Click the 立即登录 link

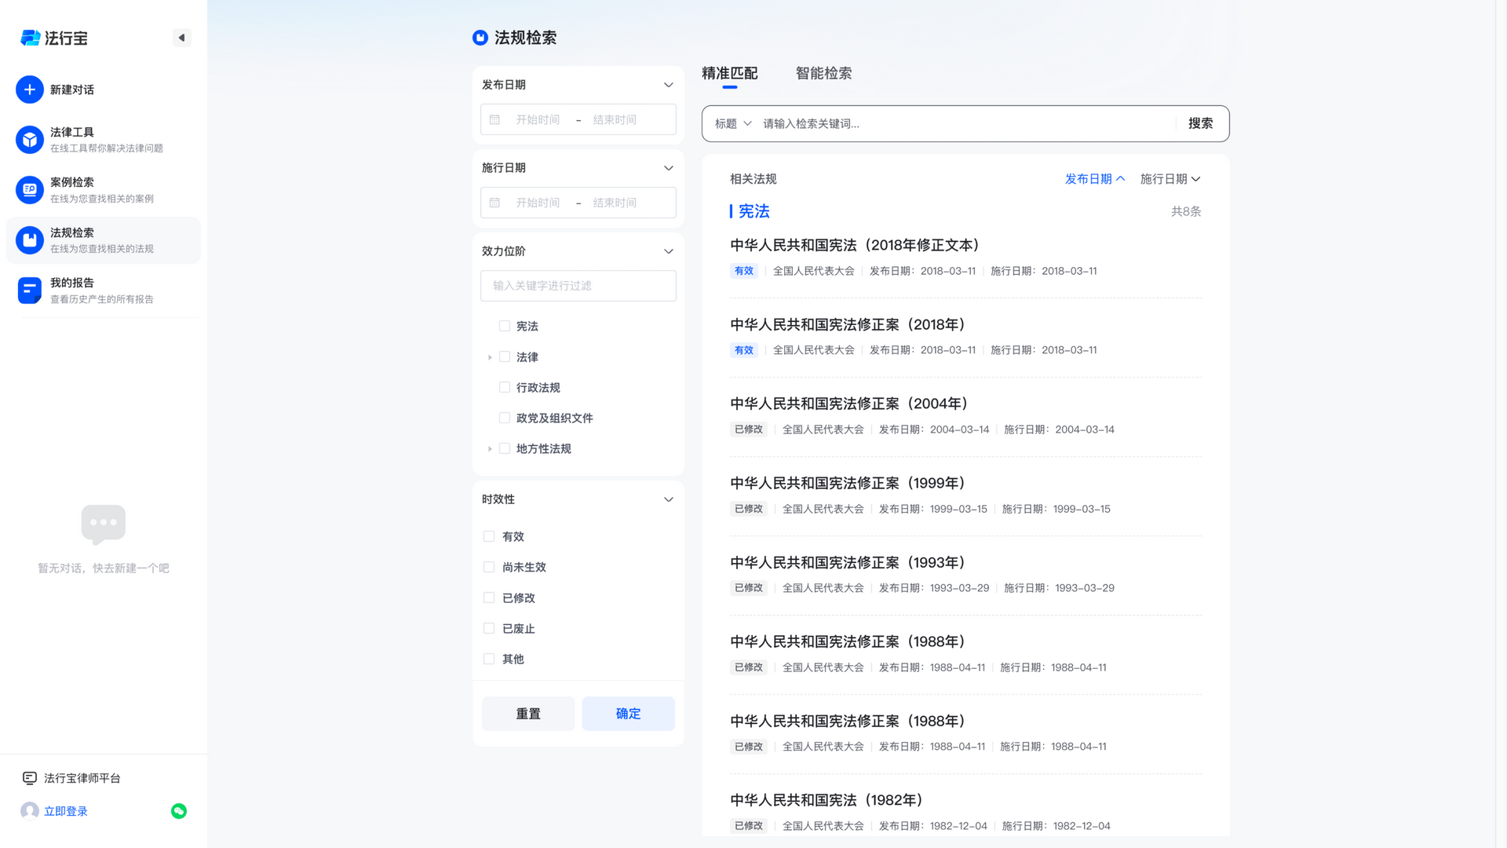[66, 811]
